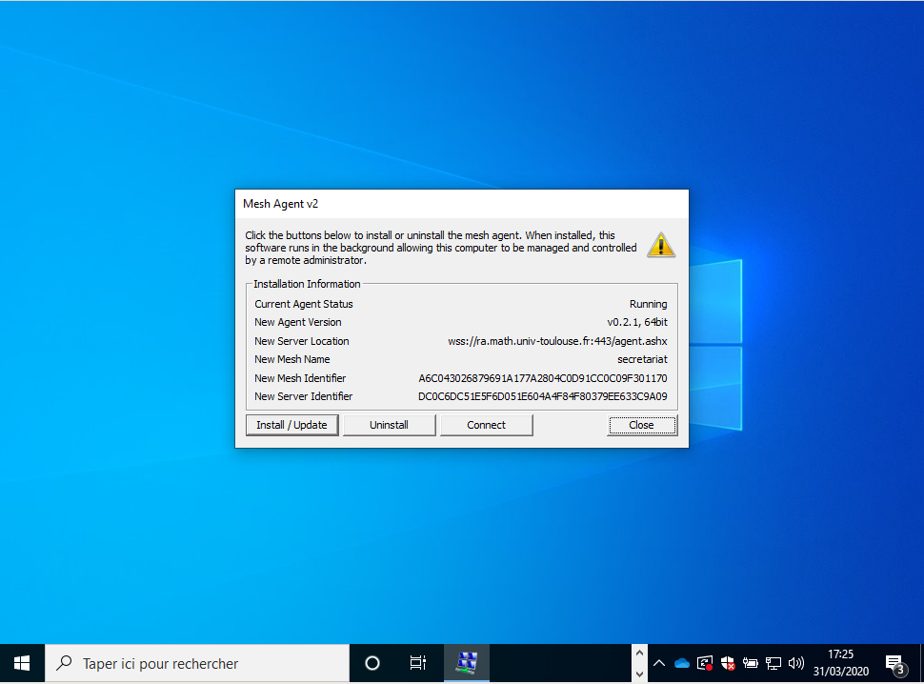Click the Mesh Agent v2 title bar
Image resolution: width=924 pixels, height=684 pixels.
click(x=461, y=204)
